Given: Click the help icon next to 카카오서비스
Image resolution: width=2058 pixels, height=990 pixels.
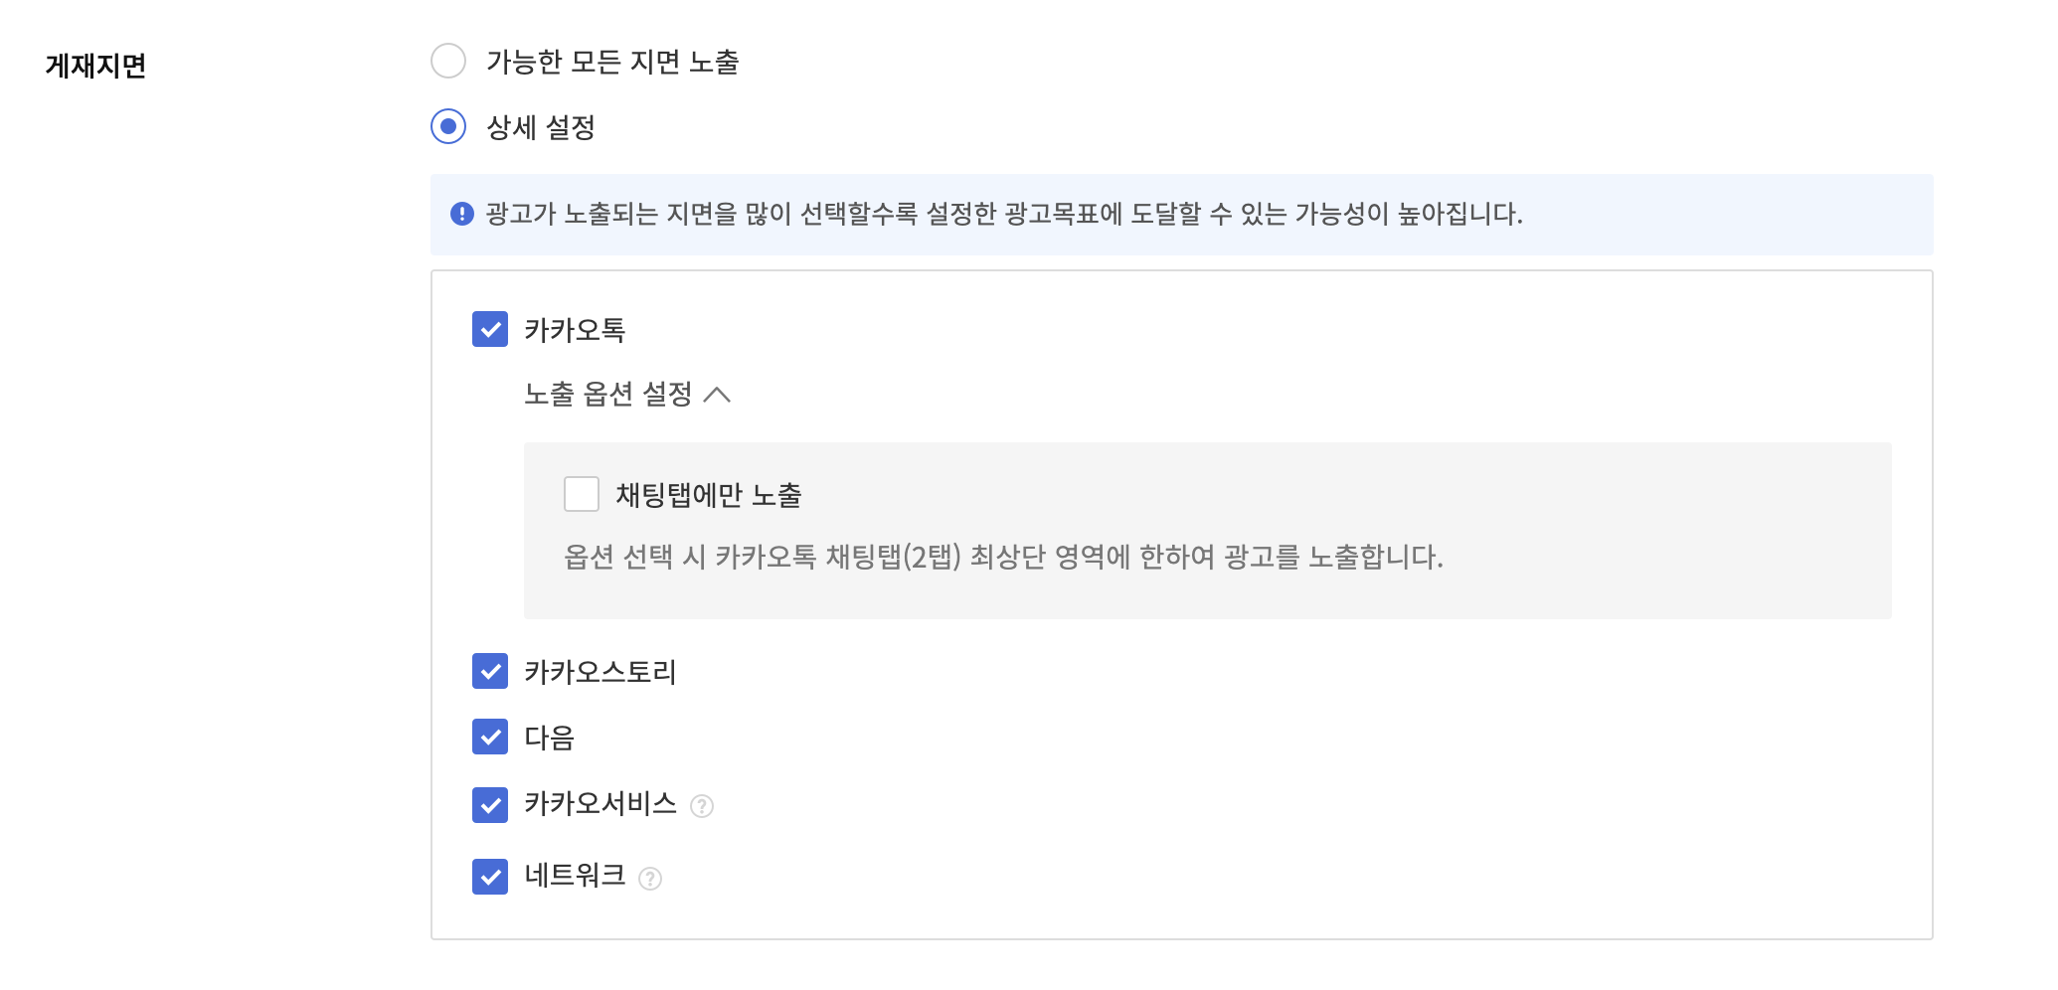Looking at the screenshot, I should point(702,806).
